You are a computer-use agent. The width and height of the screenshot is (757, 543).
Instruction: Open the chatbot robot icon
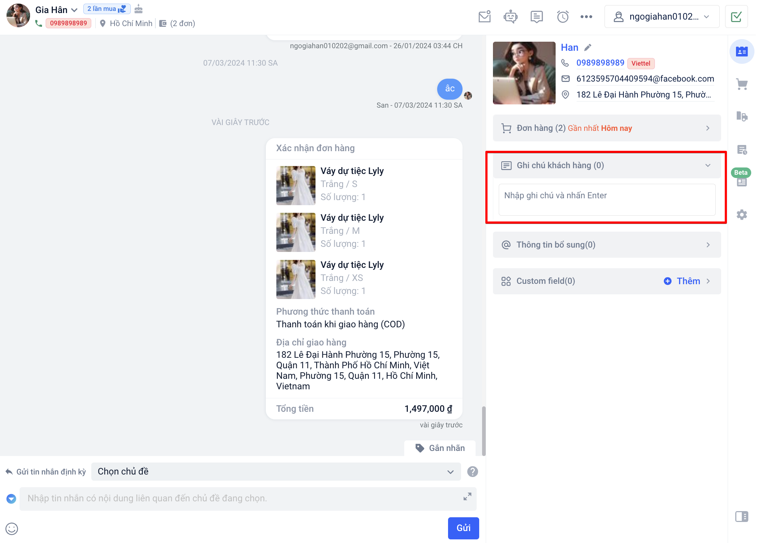(510, 17)
